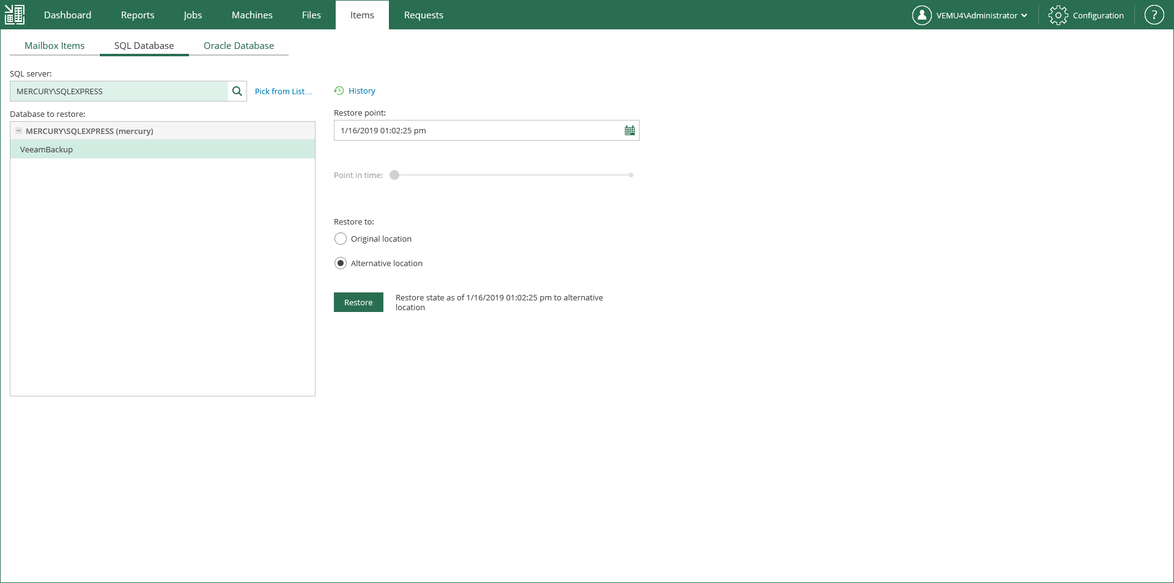Collapse the MERCURY\SQLEXPRESS (mercury) tree node
This screenshot has width=1174, height=583.
pyautogui.click(x=18, y=131)
